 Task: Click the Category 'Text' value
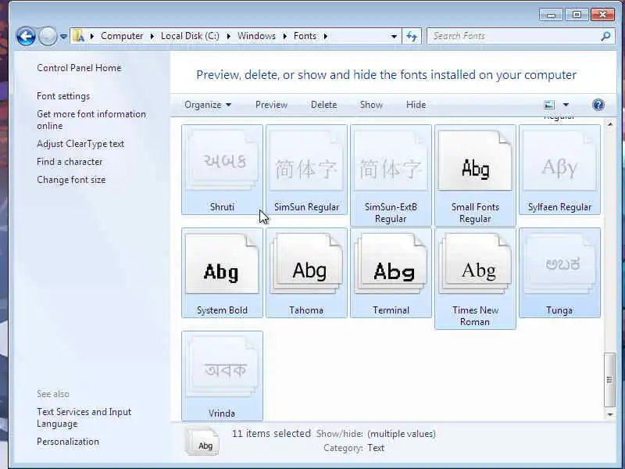click(376, 448)
